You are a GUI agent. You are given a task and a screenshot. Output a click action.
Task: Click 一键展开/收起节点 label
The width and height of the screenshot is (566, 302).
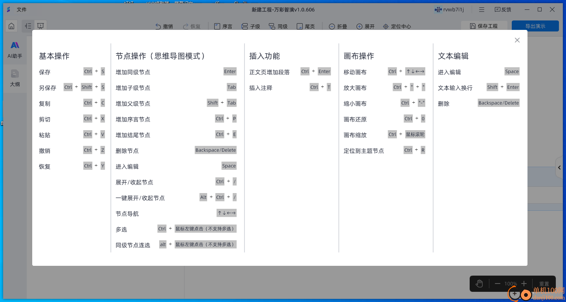click(140, 198)
